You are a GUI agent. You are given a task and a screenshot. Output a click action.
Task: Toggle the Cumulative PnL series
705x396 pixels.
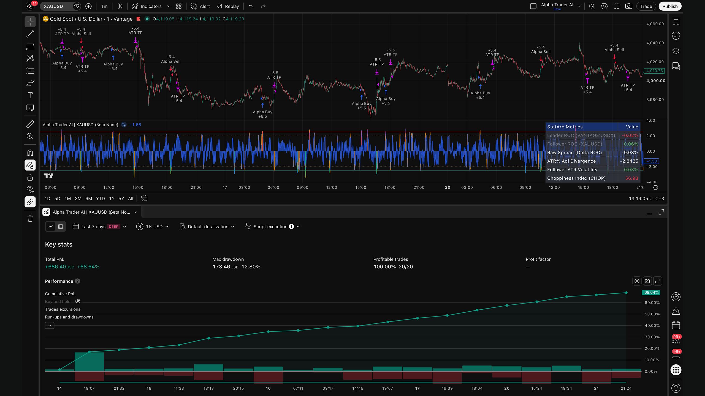click(x=60, y=294)
